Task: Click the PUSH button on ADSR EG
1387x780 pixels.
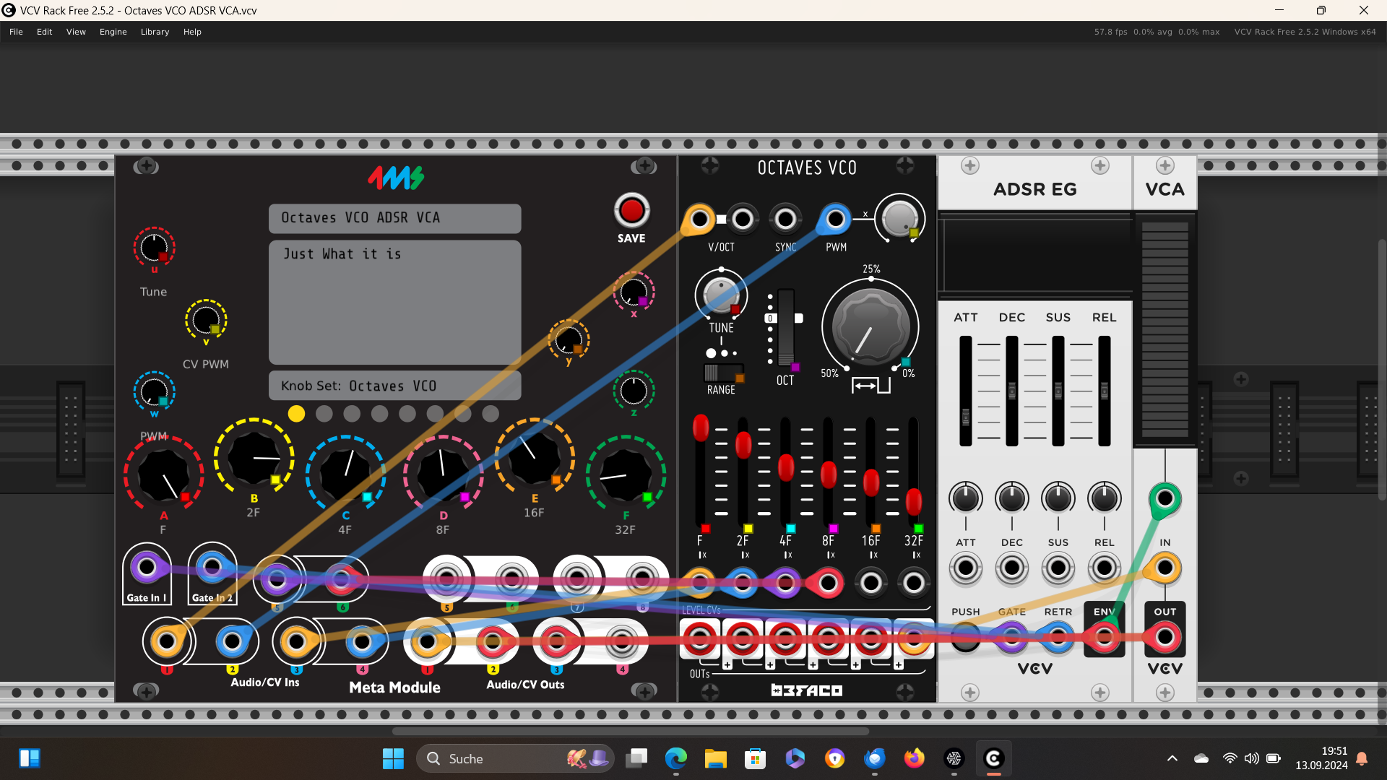Action: tap(966, 637)
